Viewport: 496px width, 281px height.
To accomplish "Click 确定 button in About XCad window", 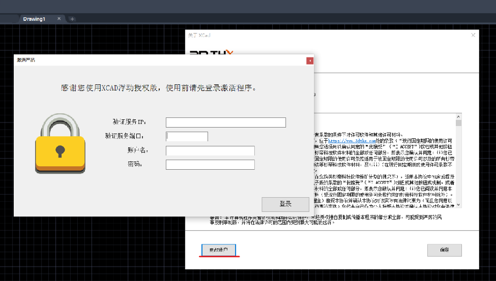I will (x=445, y=250).
